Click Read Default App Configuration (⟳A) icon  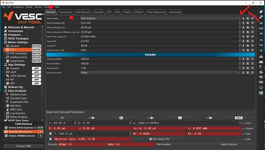pyautogui.click(x=261, y=45)
